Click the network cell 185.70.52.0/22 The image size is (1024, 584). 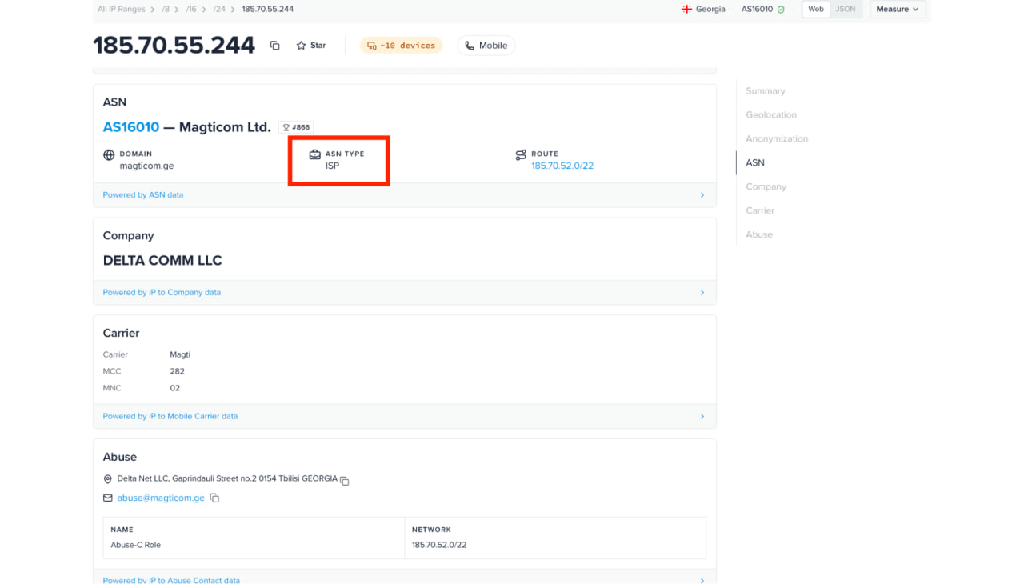click(x=439, y=545)
